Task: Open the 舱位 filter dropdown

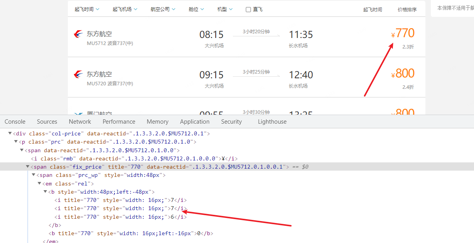Action: [x=196, y=9]
